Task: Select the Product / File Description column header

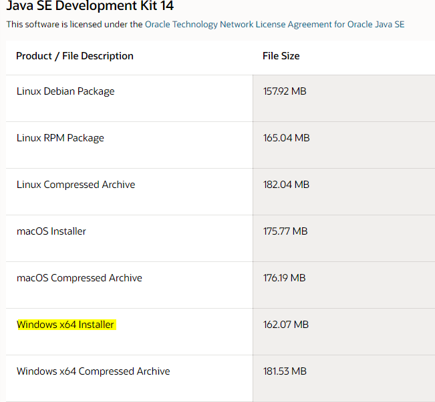Action: tap(75, 56)
